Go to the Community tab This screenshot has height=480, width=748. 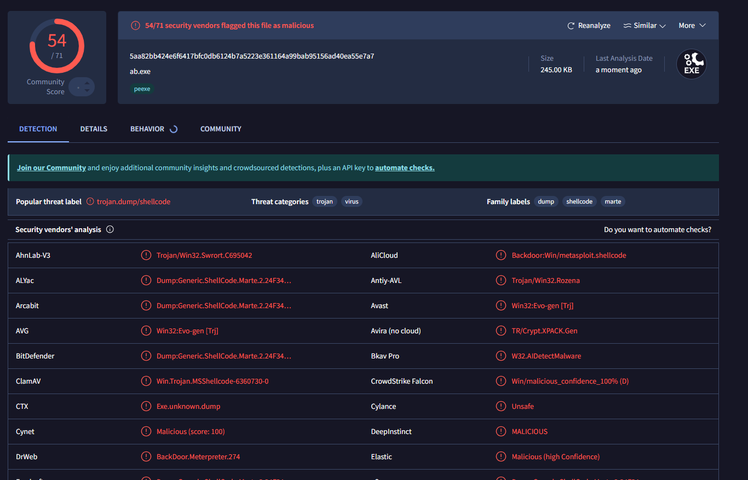tap(221, 129)
